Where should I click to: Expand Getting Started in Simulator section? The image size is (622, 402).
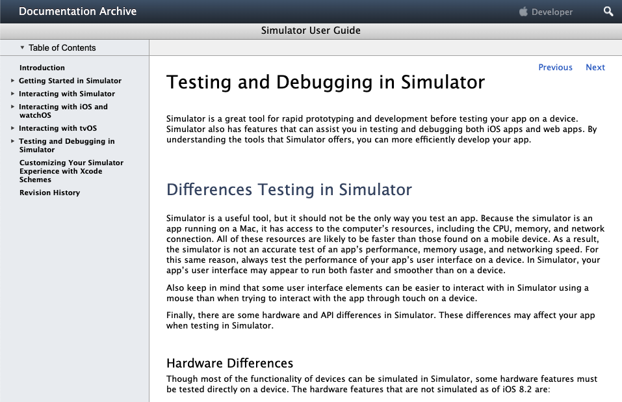pyautogui.click(x=13, y=81)
